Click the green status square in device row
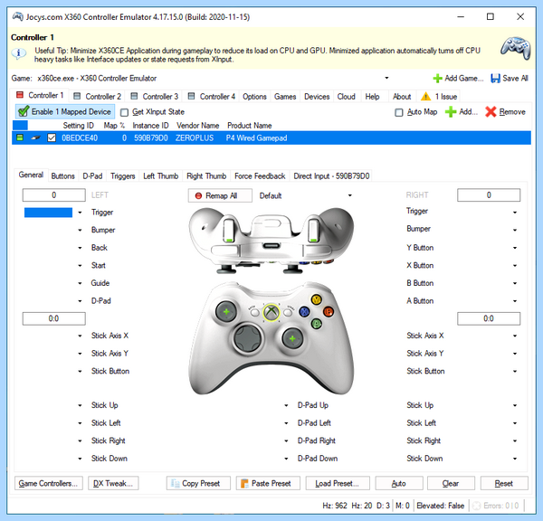Screen dimensions: 543x521 coord(20,137)
